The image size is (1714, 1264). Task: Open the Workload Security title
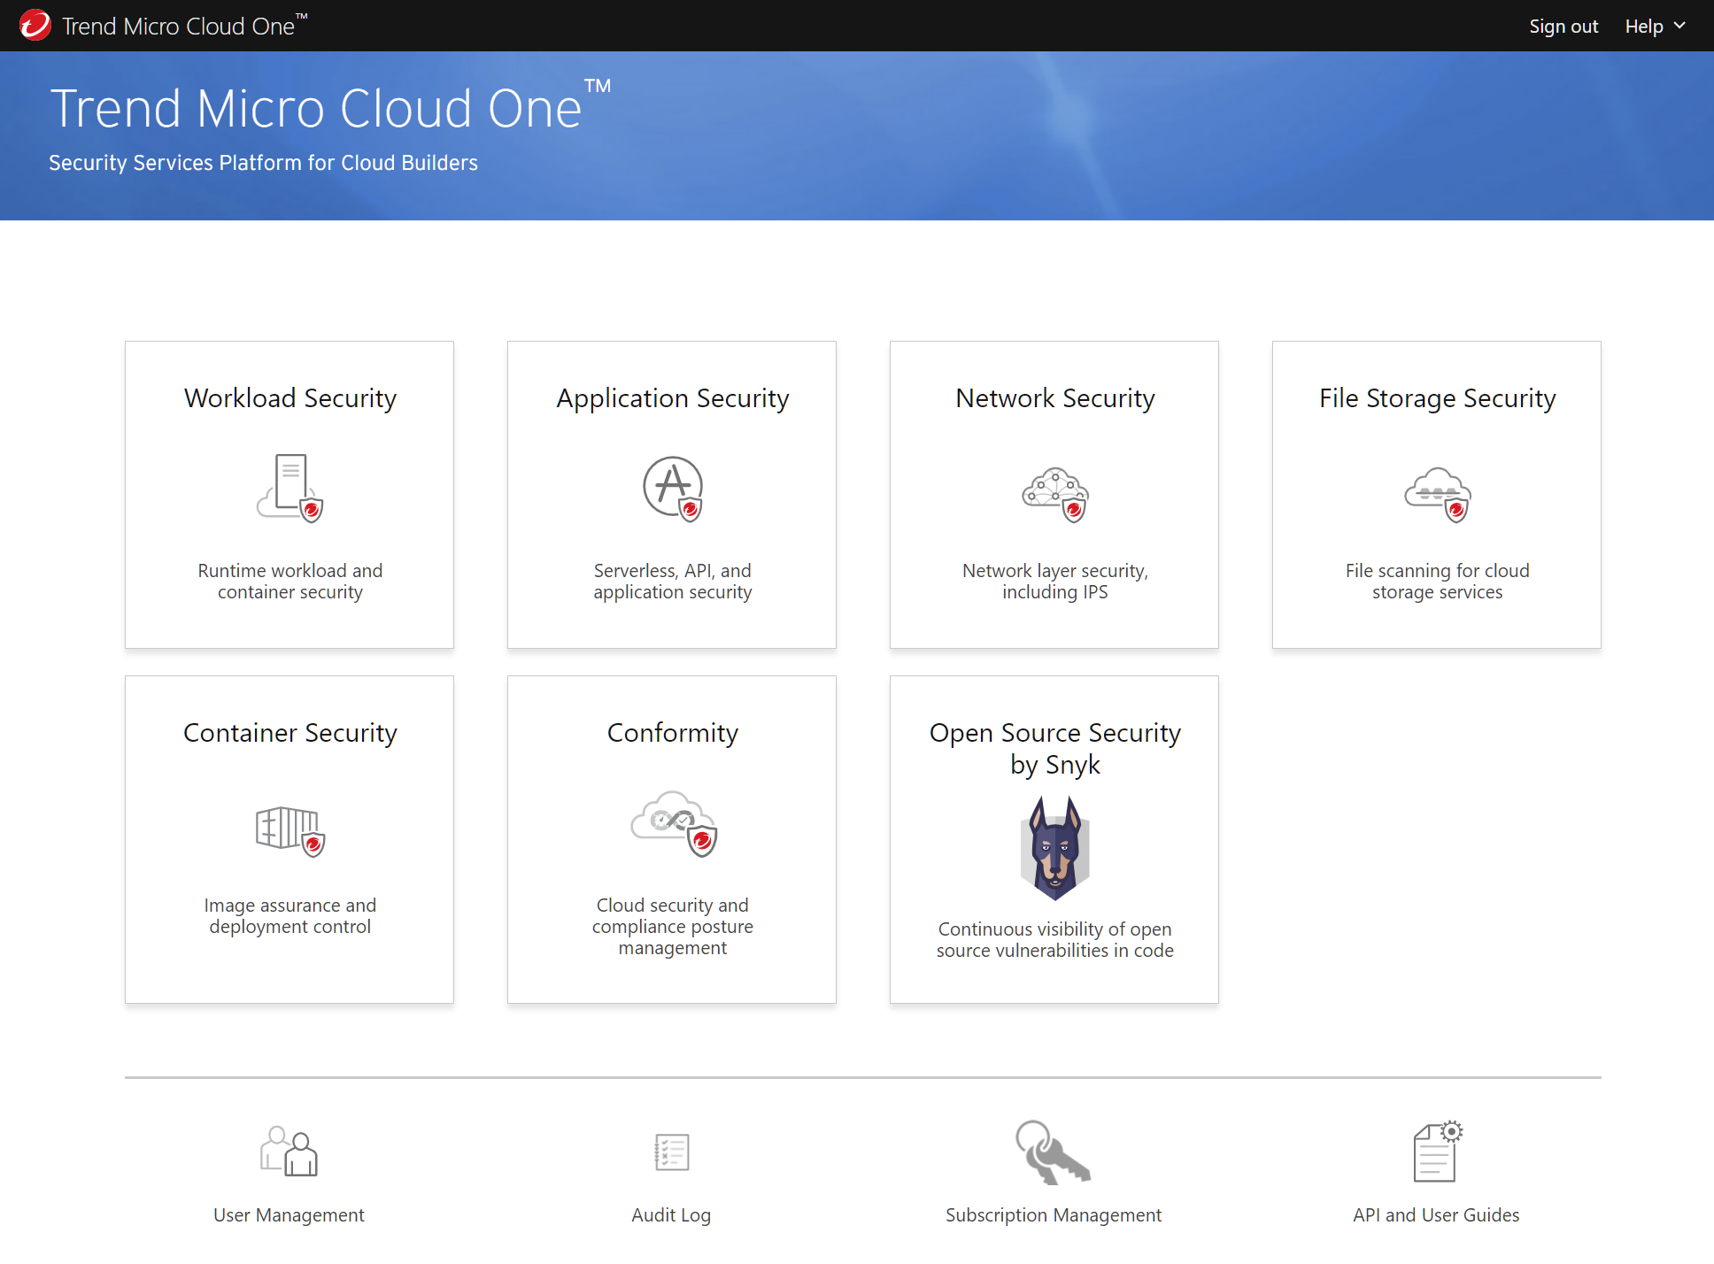[x=290, y=398]
